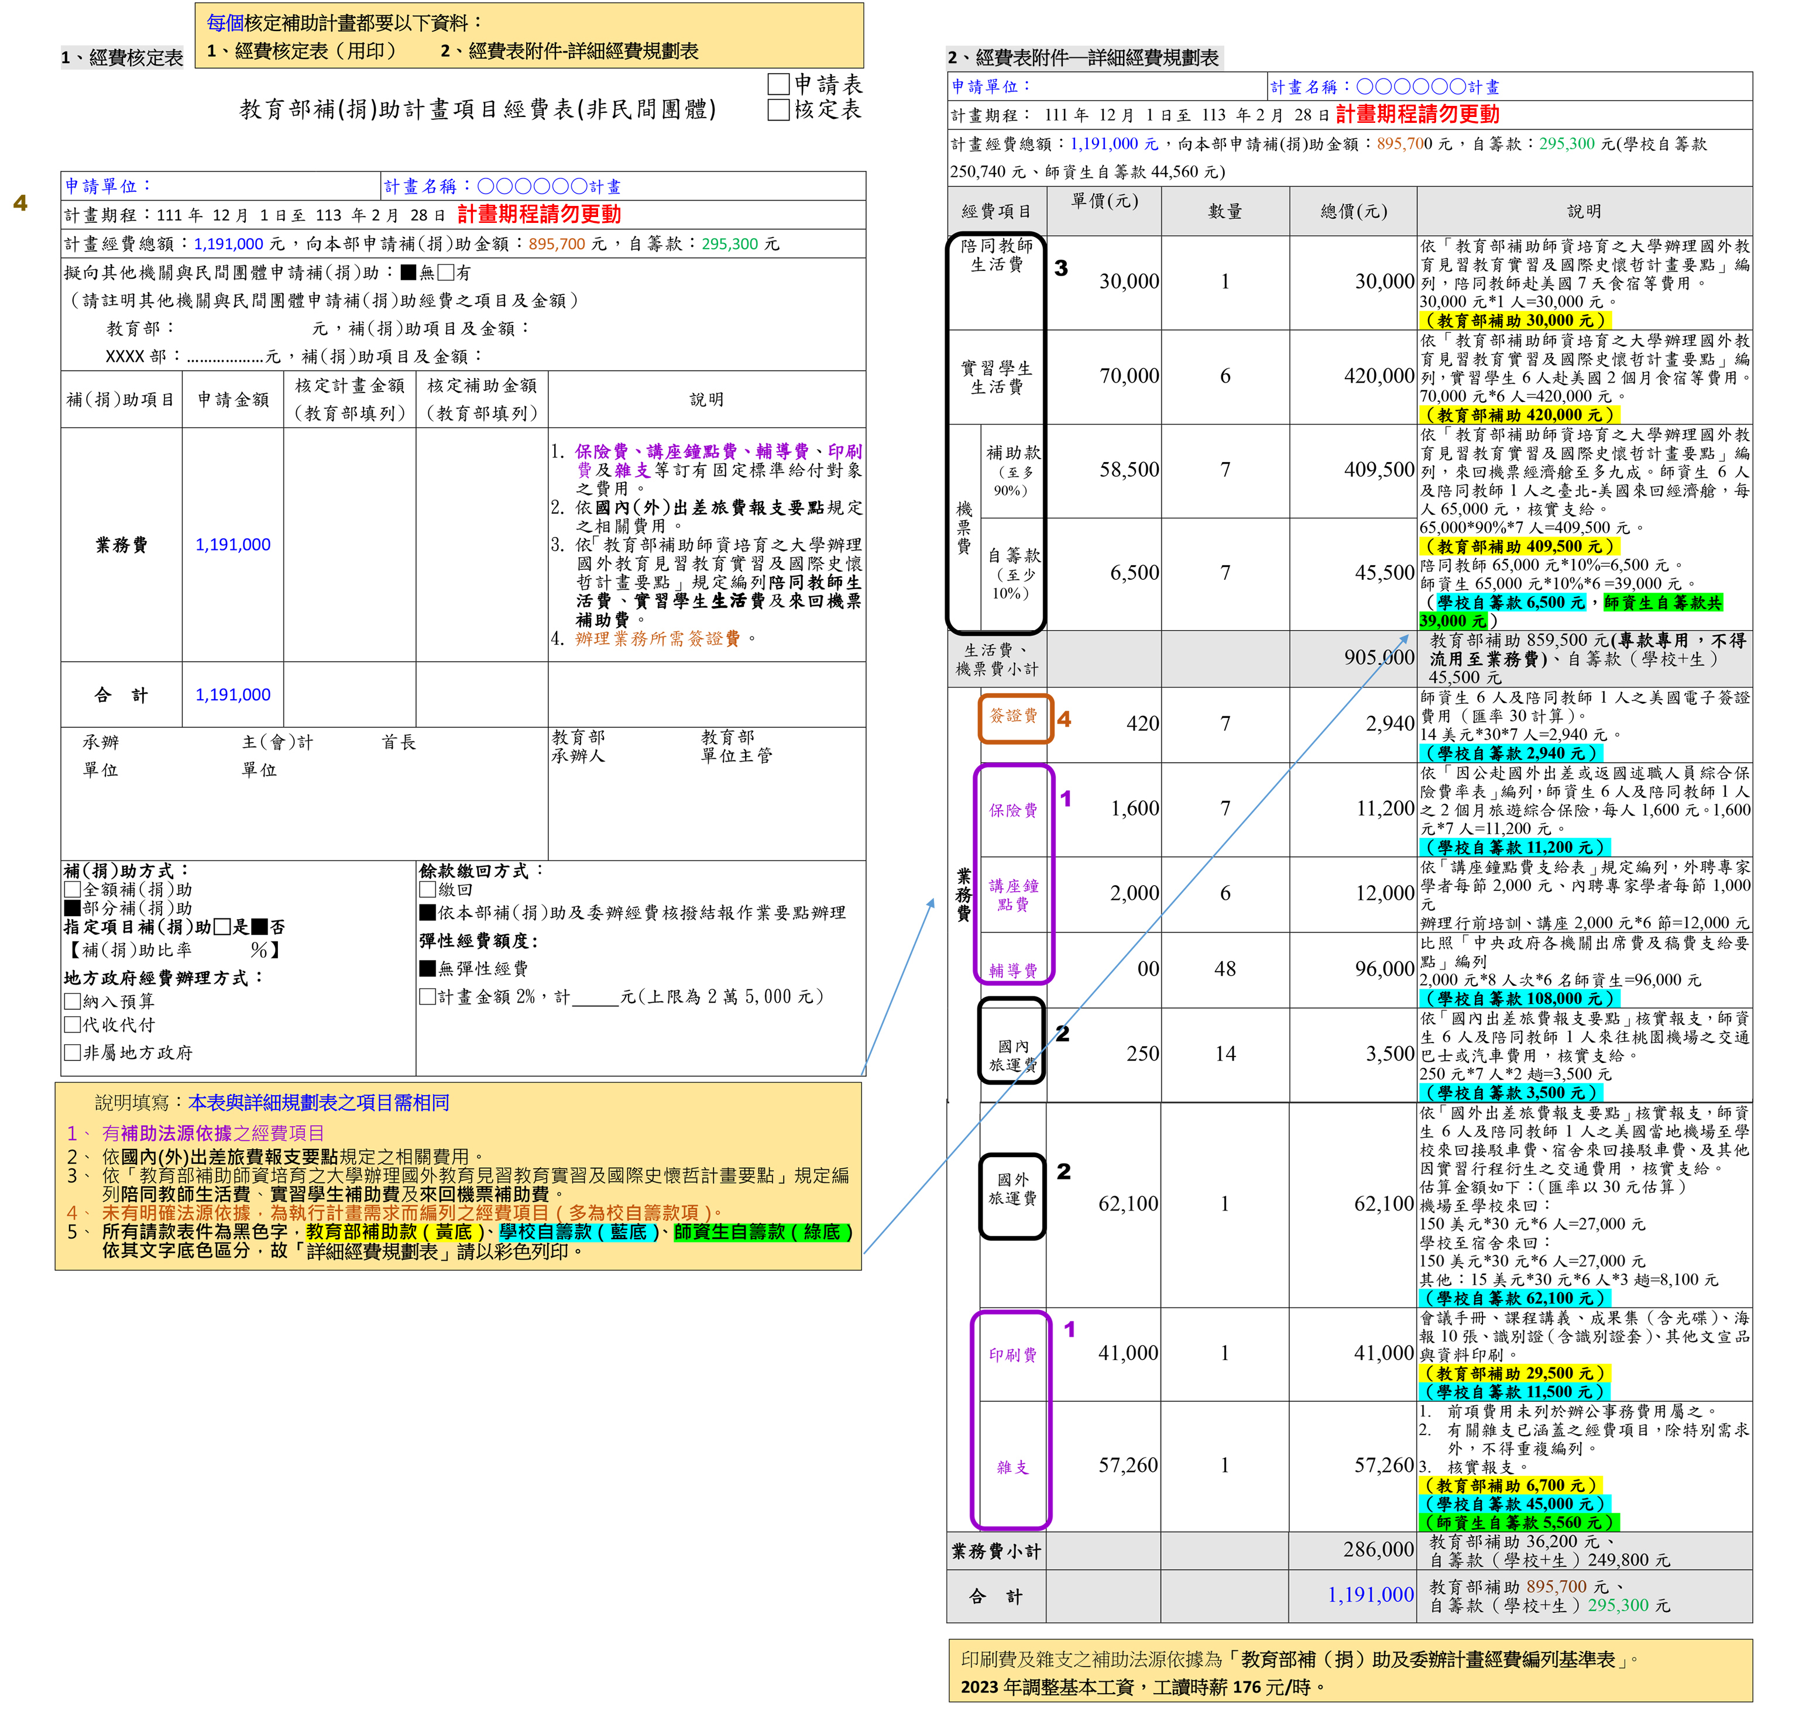Tick the 代收代付 checkbox
Image resolution: width=1799 pixels, height=1734 pixels.
(x=73, y=1025)
